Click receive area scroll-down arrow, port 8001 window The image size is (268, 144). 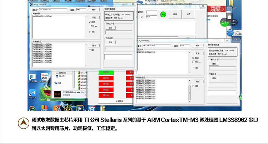[86, 65]
